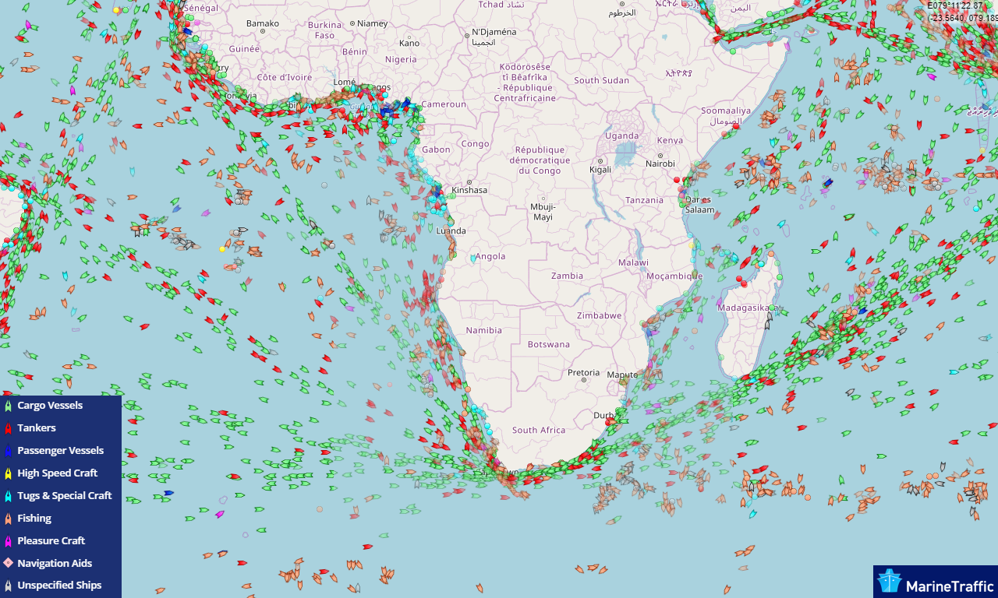Select the Tankers legend label
Screen dimensions: 998x598
tap(37, 427)
